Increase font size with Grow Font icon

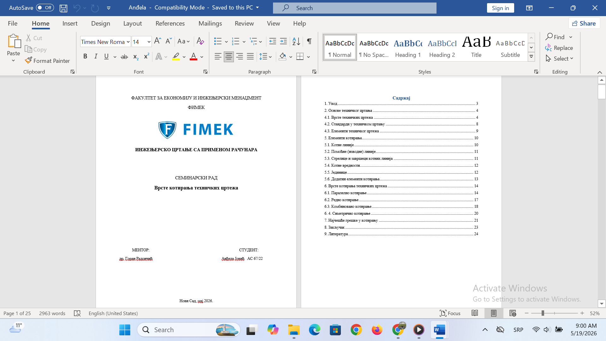click(x=158, y=41)
